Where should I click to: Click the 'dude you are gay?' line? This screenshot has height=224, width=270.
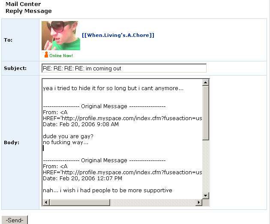coord(68,136)
